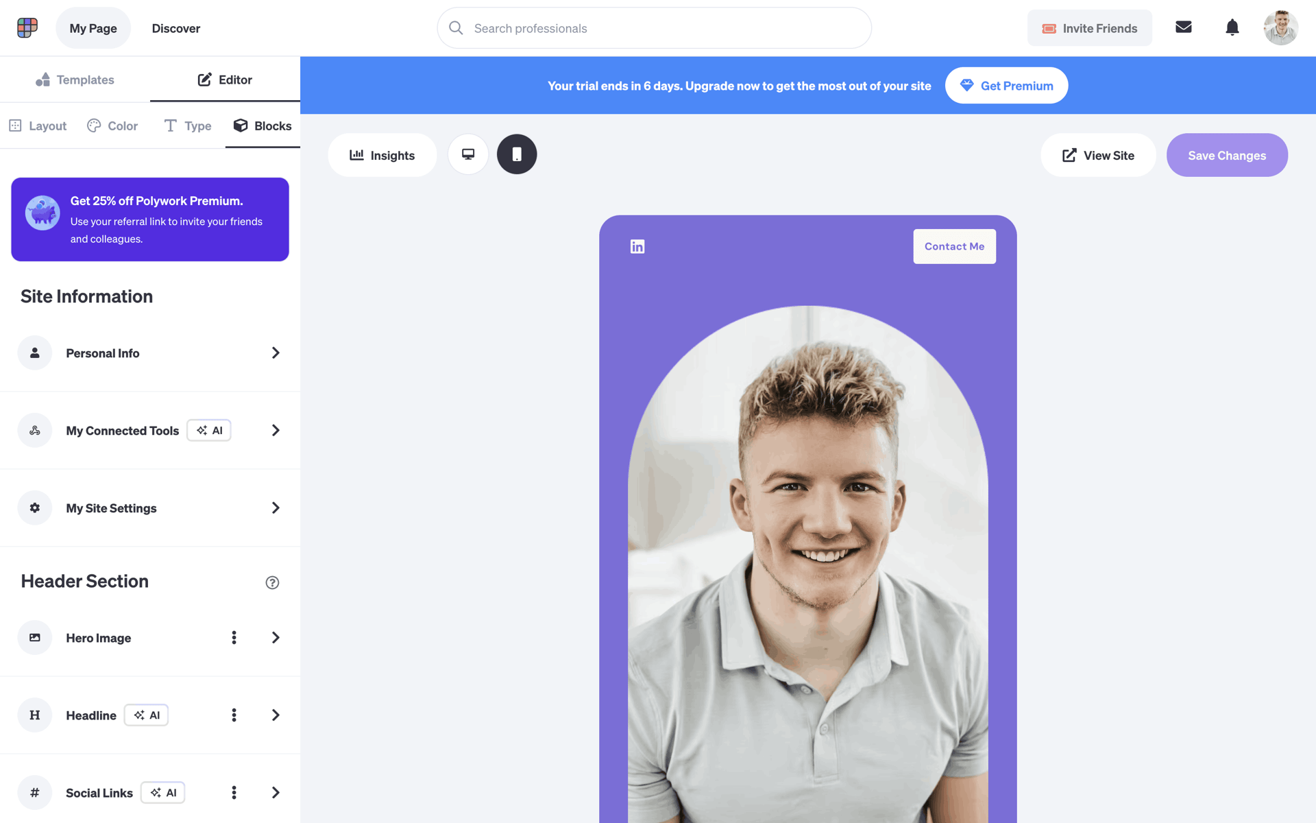Click the Invite Friends button
This screenshot has height=823, width=1316.
[x=1090, y=28]
